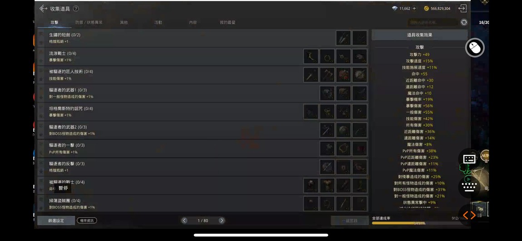Open the 機率資訊 probability info
The width and height of the screenshot is (522, 241).
point(87,221)
